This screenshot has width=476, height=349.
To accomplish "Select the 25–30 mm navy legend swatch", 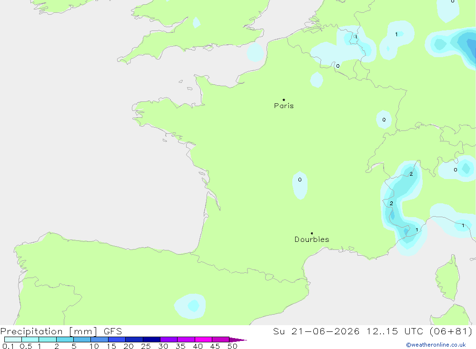I will (x=151, y=339).
